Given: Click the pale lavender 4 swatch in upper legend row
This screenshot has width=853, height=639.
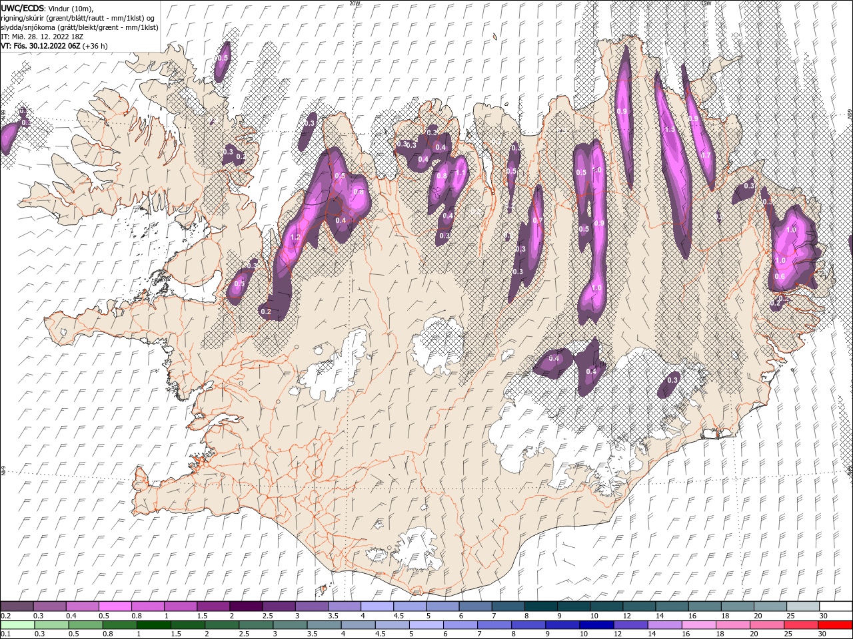Looking at the screenshot, I should [x=377, y=606].
